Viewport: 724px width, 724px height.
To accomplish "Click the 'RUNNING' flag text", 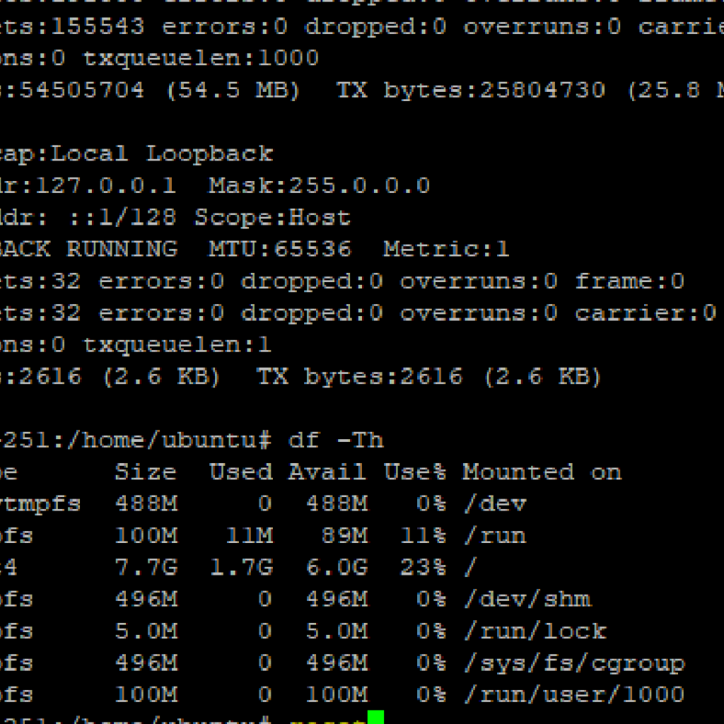I will [x=122, y=250].
